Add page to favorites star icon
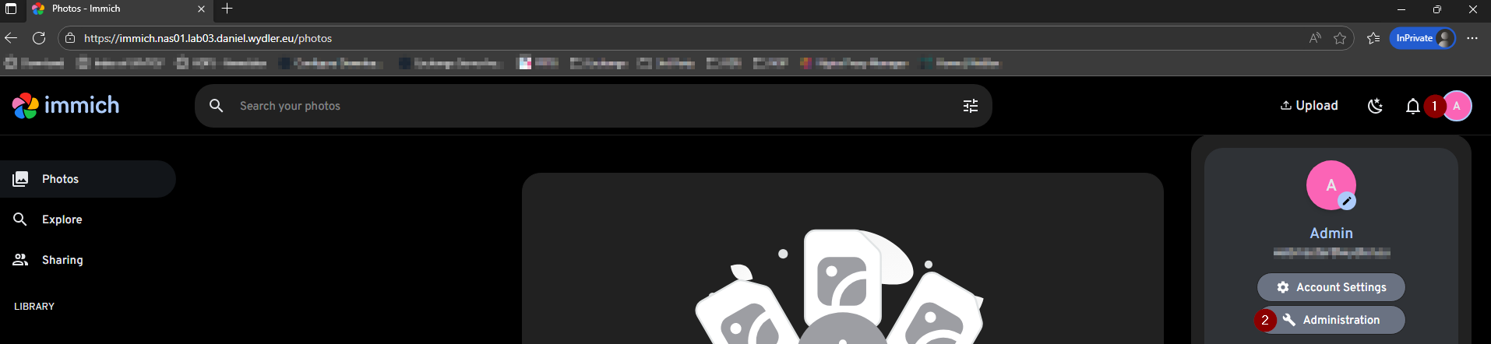Screen dimensions: 1491x344 [1340, 38]
